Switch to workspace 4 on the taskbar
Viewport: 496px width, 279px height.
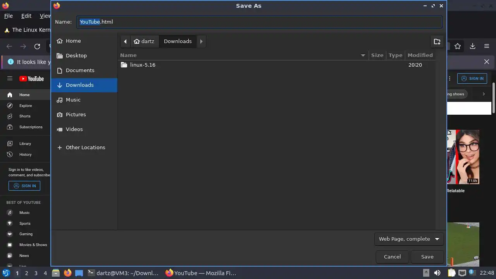coord(45,273)
